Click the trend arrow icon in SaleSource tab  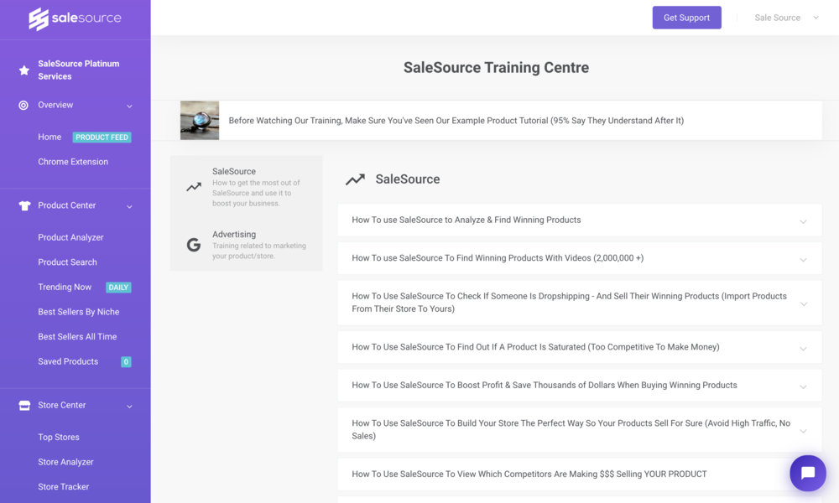194,187
